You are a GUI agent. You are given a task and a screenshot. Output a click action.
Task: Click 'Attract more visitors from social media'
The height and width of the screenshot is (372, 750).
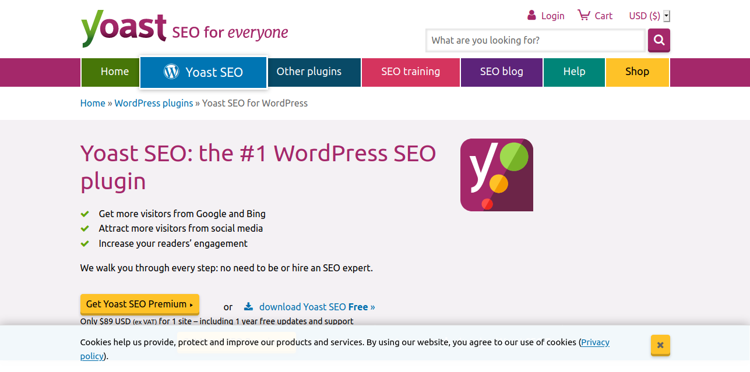(181, 228)
